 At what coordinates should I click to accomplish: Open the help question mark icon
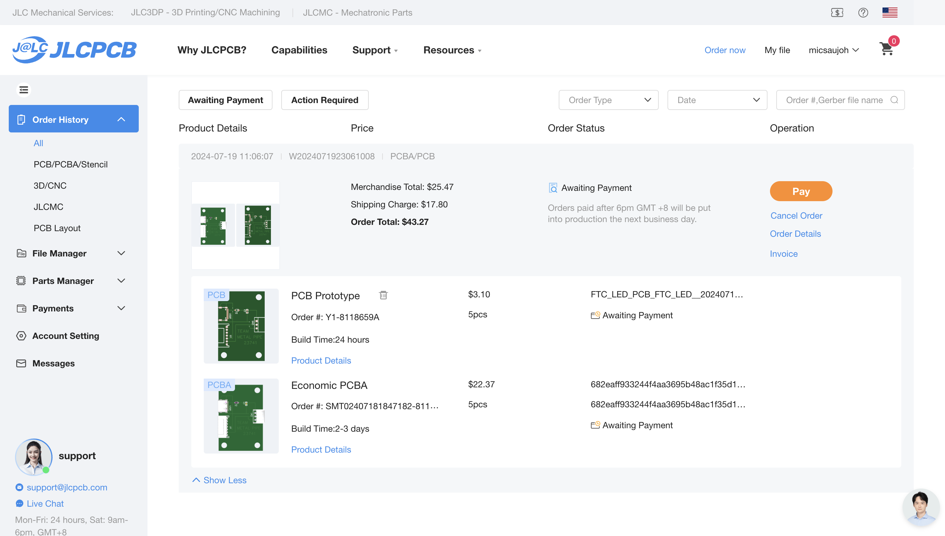pyautogui.click(x=863, y=12)
